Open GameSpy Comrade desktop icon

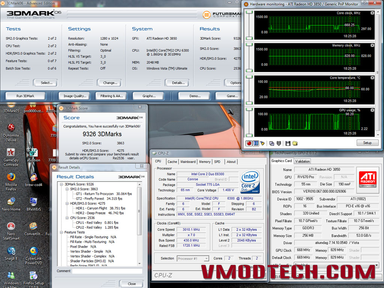pos(11,157)
